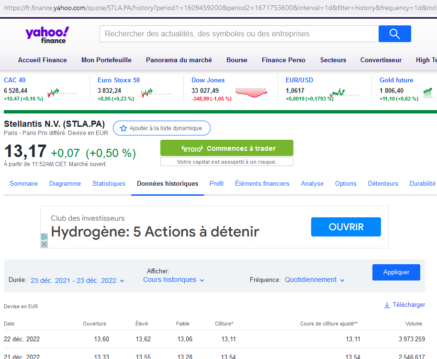Switch to the Statistiques tab
Image resolution: width=437 pixels, height=359 pixels.
[109, 184]
